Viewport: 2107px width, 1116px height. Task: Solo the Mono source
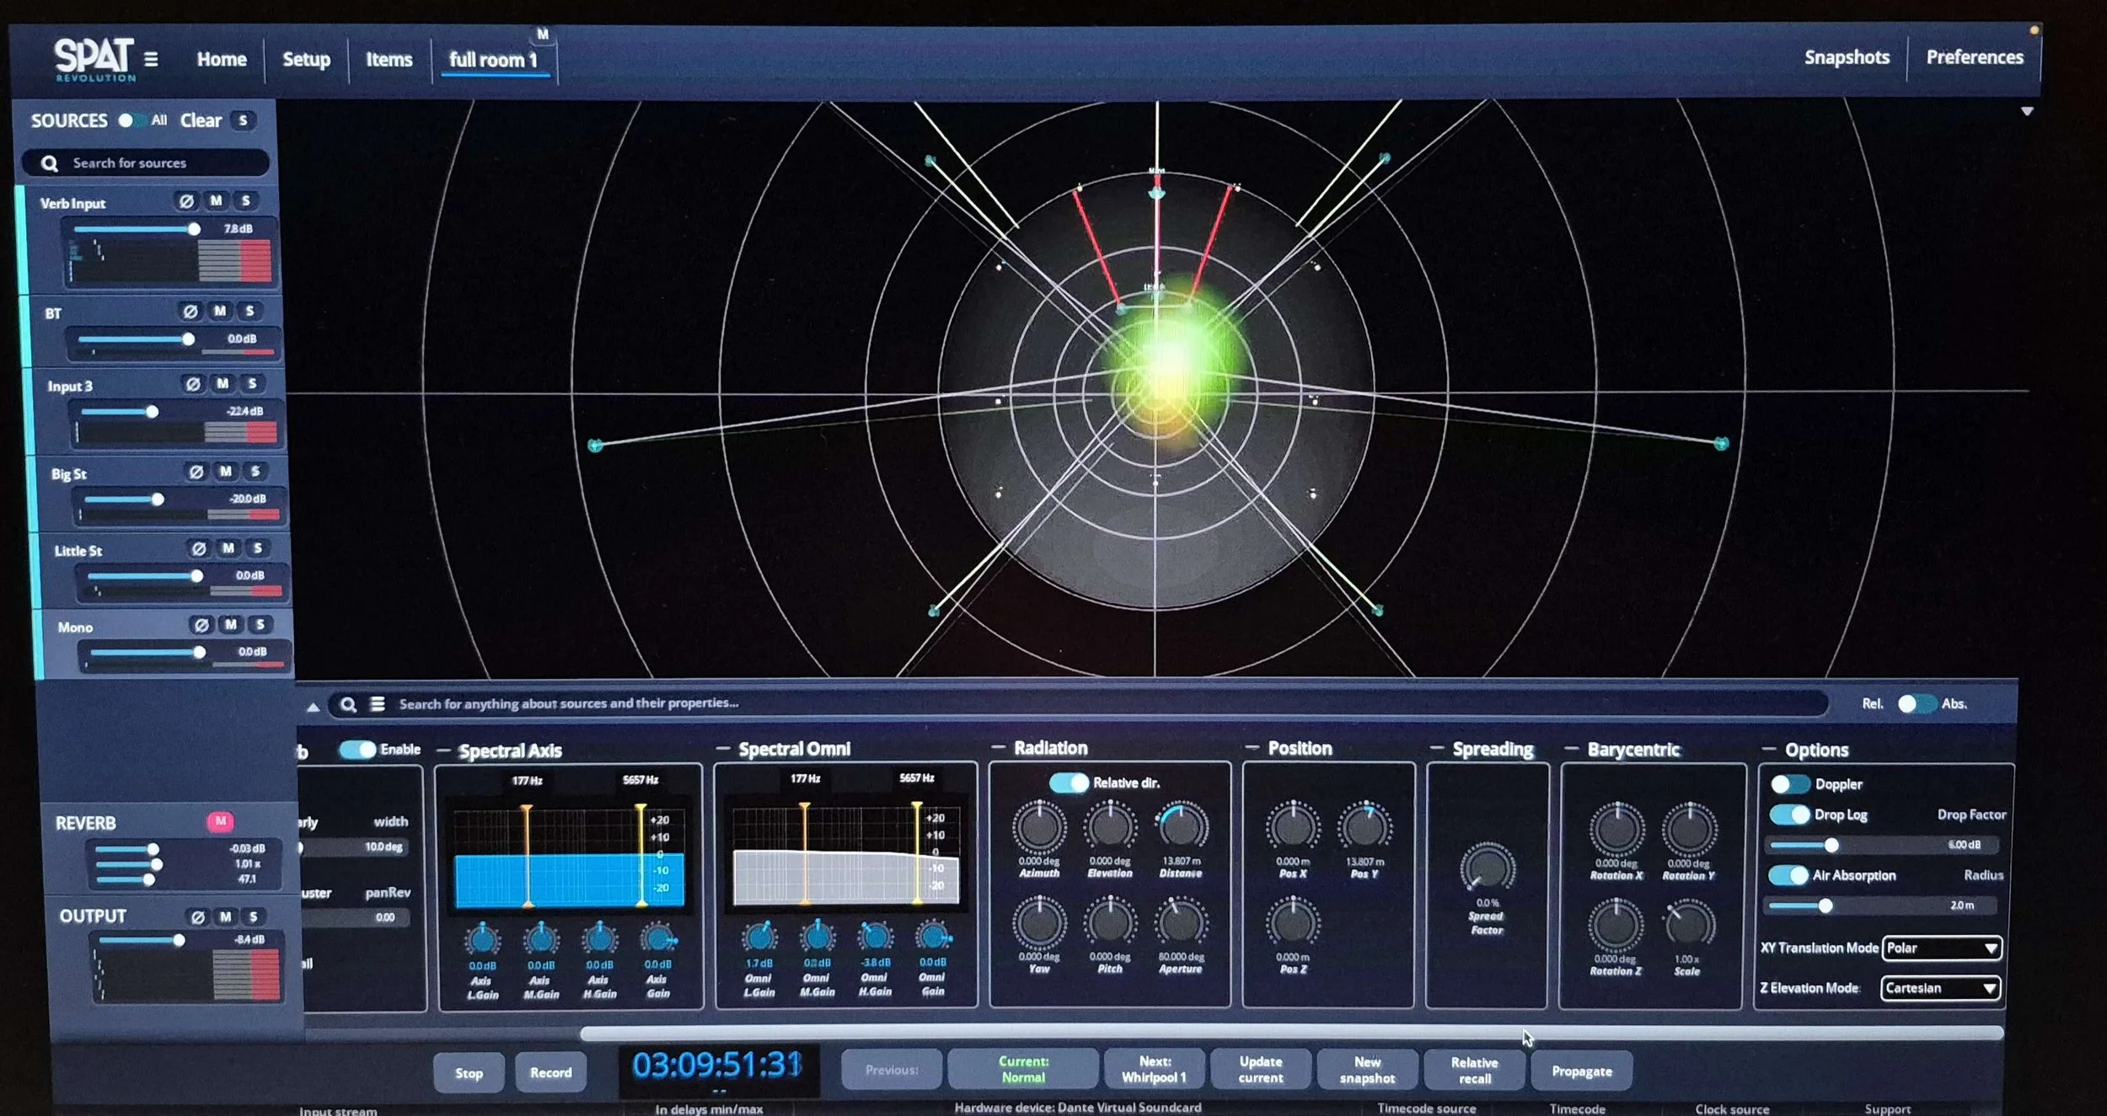260,625
